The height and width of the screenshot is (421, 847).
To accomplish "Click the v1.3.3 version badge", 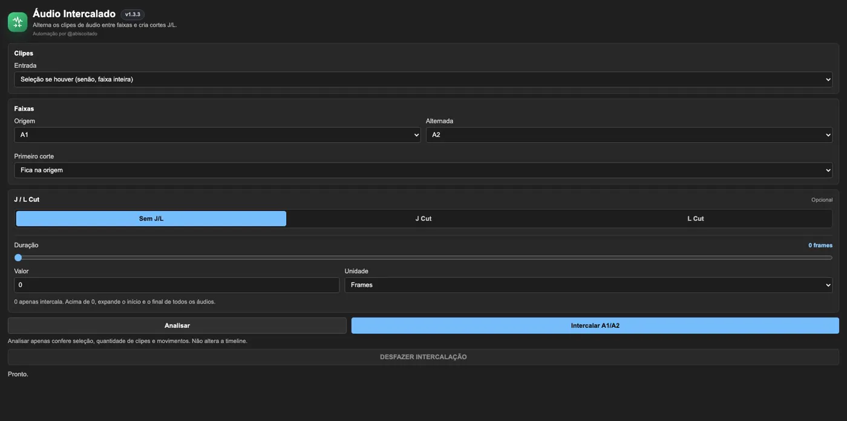I will pos(132,15).
